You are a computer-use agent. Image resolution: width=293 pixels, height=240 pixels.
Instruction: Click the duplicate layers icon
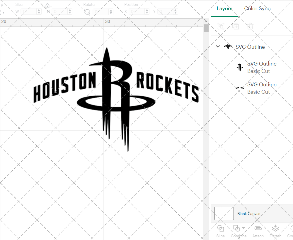pos(236,26)
